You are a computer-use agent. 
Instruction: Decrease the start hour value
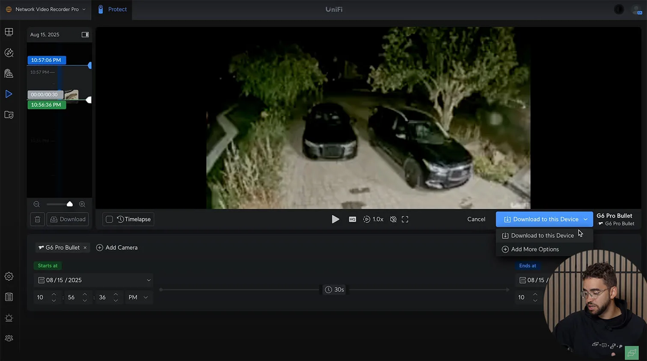click(x=54, y=301)
